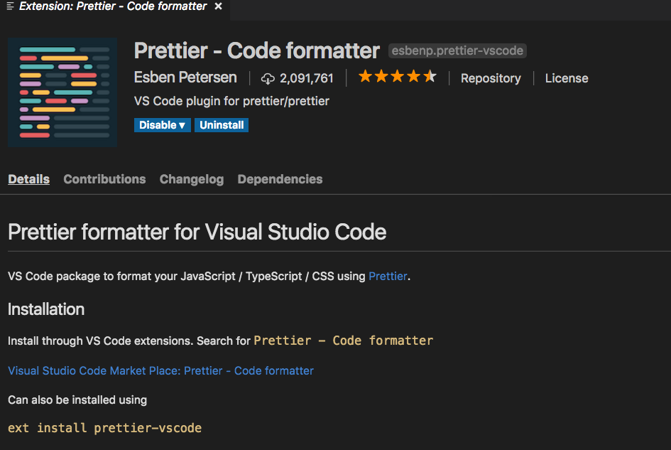The width and height of the screenshot is (671, 450).
Task: Open the extension's Repository link
Action: [491, 78]
